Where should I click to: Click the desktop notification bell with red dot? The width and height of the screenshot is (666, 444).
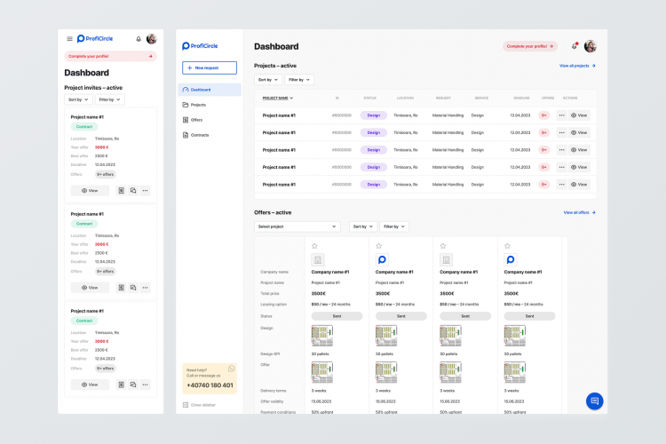coord(575,46)
